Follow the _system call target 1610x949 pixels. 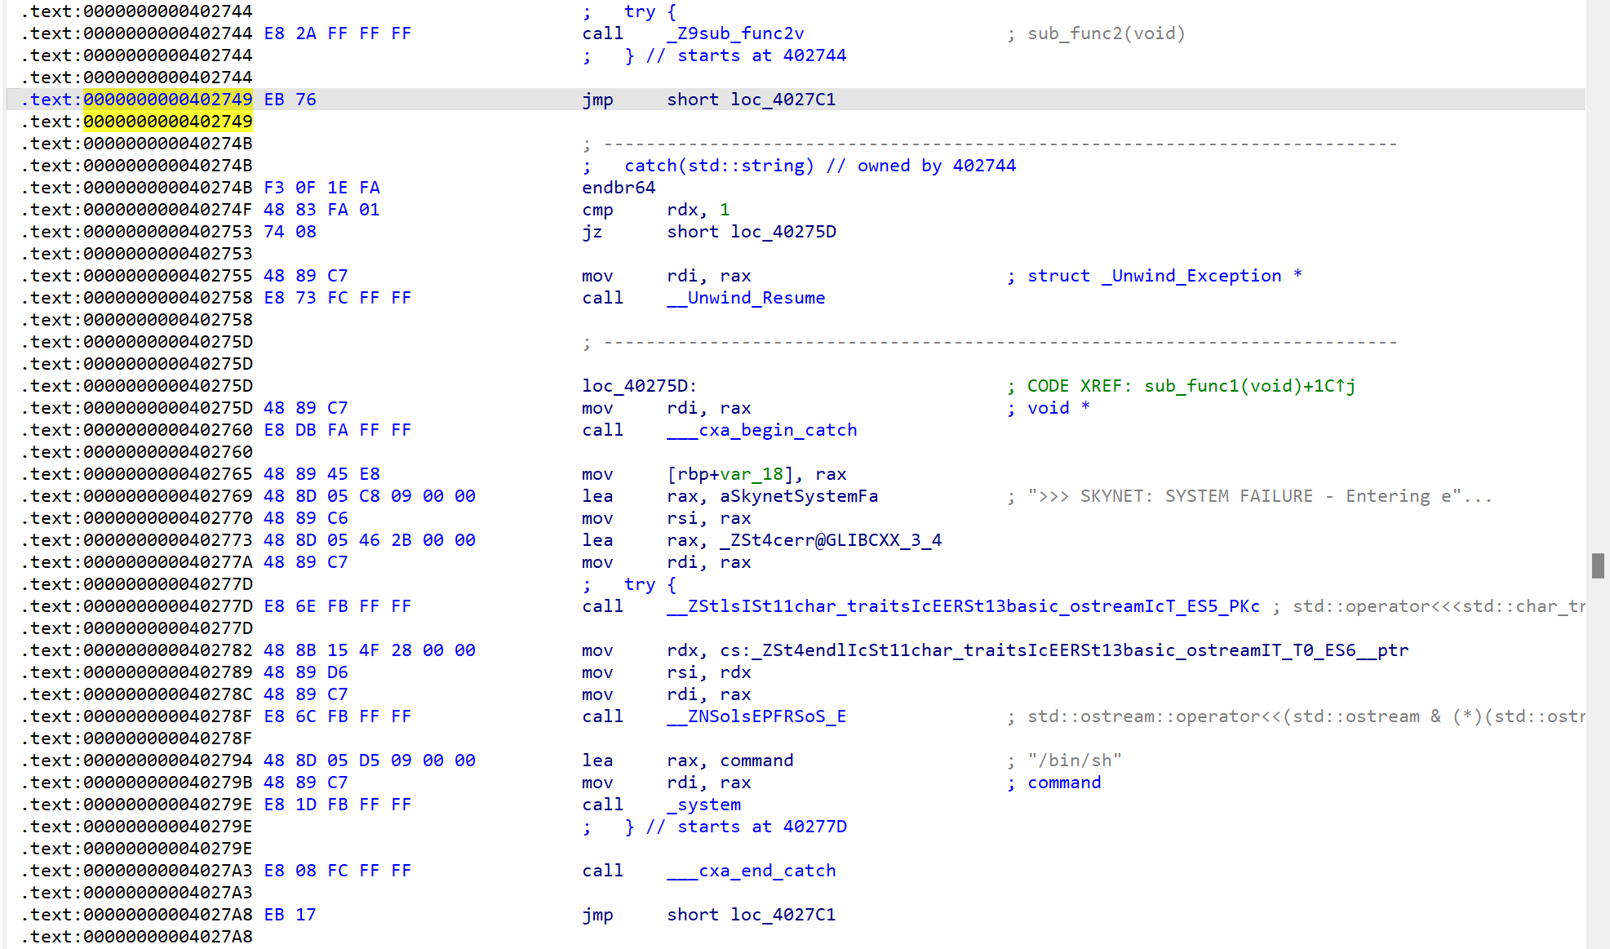(703, 805)
